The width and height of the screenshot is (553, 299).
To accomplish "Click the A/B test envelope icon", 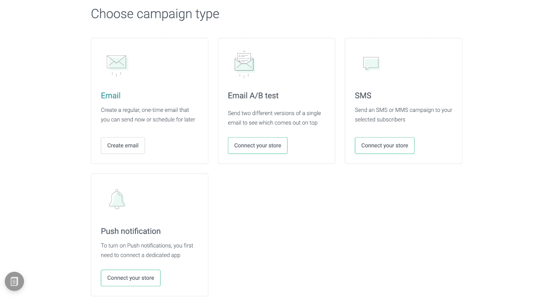I will (244, 64).
